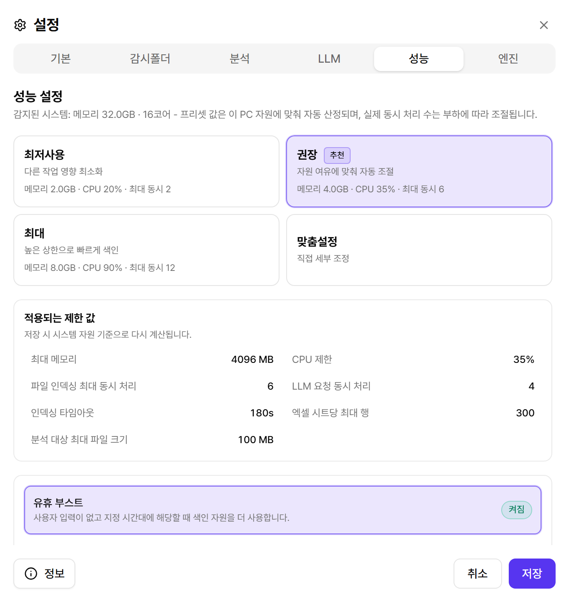Viewport: 569px width, 602px height.
Task: Select the 맞춤설정 preset card
Action: coord(419,250)
